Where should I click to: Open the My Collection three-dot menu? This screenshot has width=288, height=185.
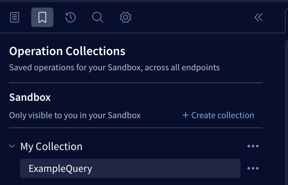(x=253, y=147)
